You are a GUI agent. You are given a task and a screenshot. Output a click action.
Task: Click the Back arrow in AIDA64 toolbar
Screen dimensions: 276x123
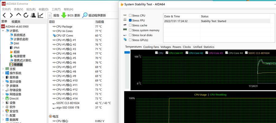(x=4, y=15)
